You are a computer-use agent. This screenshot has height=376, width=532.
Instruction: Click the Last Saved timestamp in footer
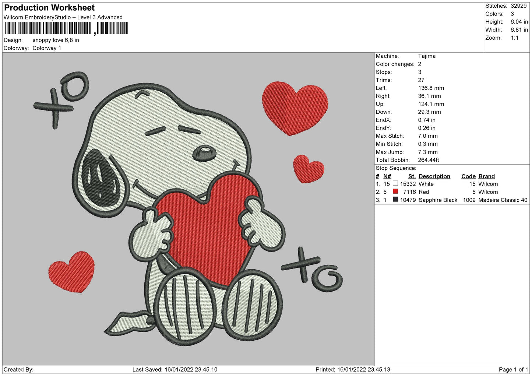pyautogui.click(x=175, y=369)
